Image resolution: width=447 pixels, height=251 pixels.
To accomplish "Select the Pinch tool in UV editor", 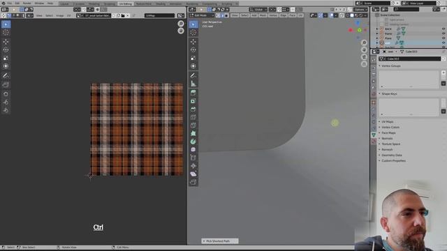I will (6, 110).
